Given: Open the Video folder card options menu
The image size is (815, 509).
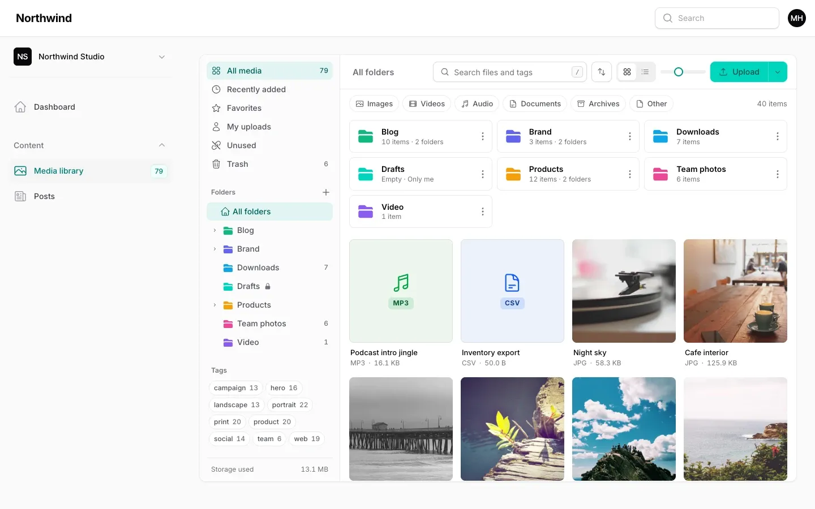Looking at the screenshot, I should click(x=482, y=212).
